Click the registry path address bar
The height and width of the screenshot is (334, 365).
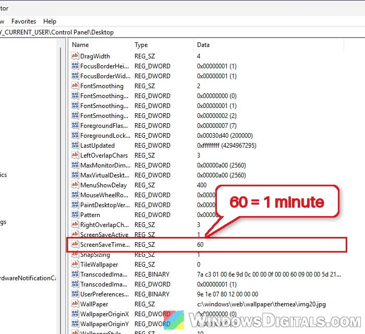182,32
